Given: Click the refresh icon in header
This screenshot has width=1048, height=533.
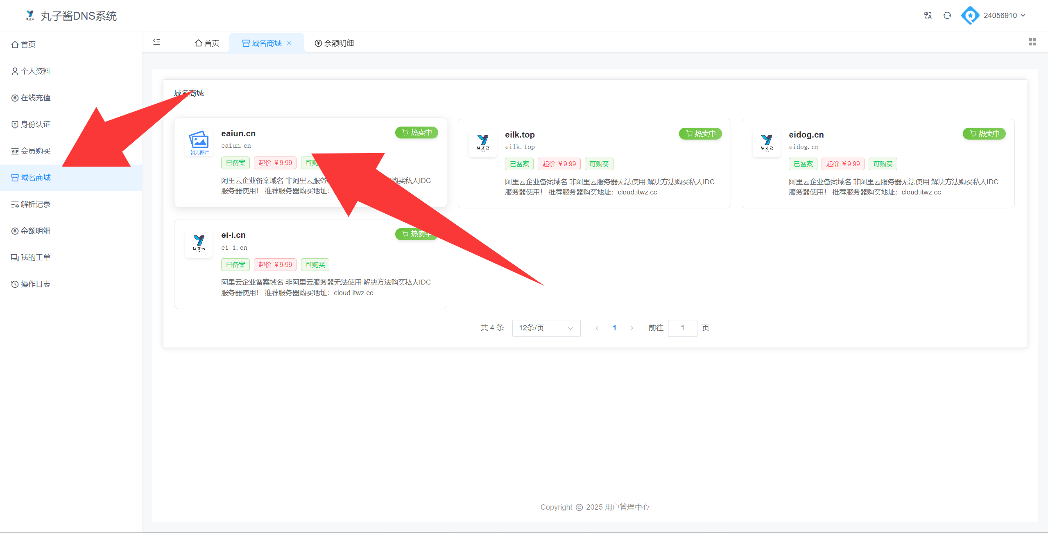Looking at the screenshot, I should pos(947,16).
